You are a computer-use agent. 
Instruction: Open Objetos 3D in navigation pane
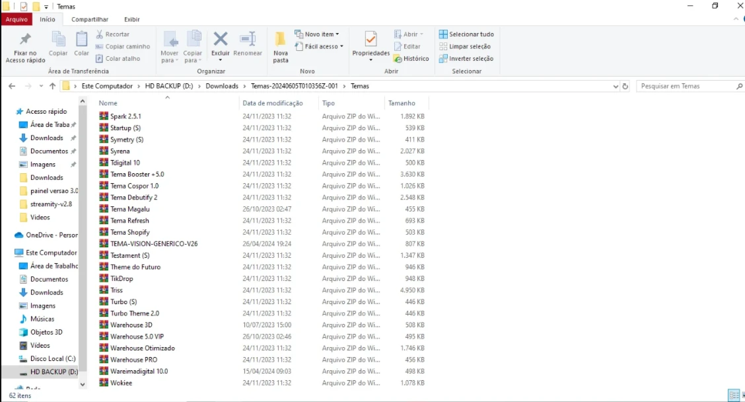click(x=41, y=332)
